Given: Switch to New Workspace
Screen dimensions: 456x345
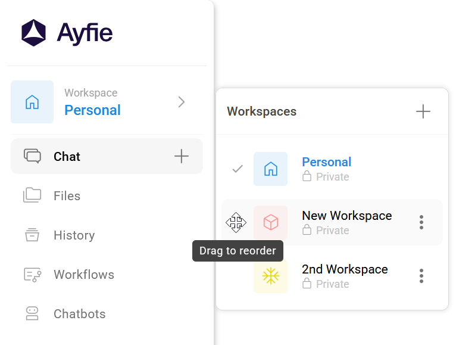Looking at the screenshot, I should 346,216.
